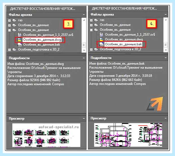This screenshot has width=175, height=156.
Task: Expand Особняк_подготовка к 3D_2 in left panel
Action: coord(10,50)
